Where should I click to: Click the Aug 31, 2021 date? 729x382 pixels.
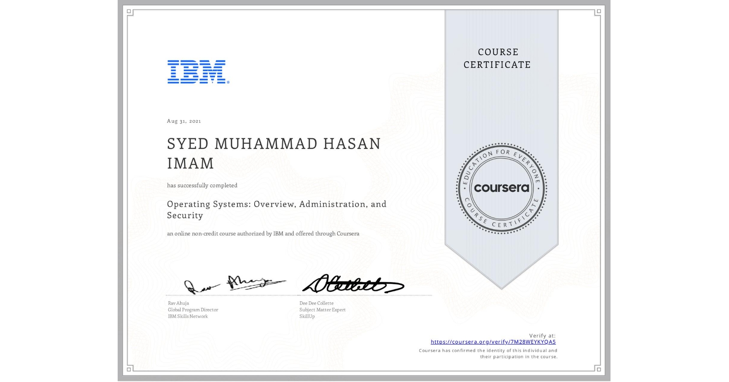pyautogui.click(x=184, y=121)
